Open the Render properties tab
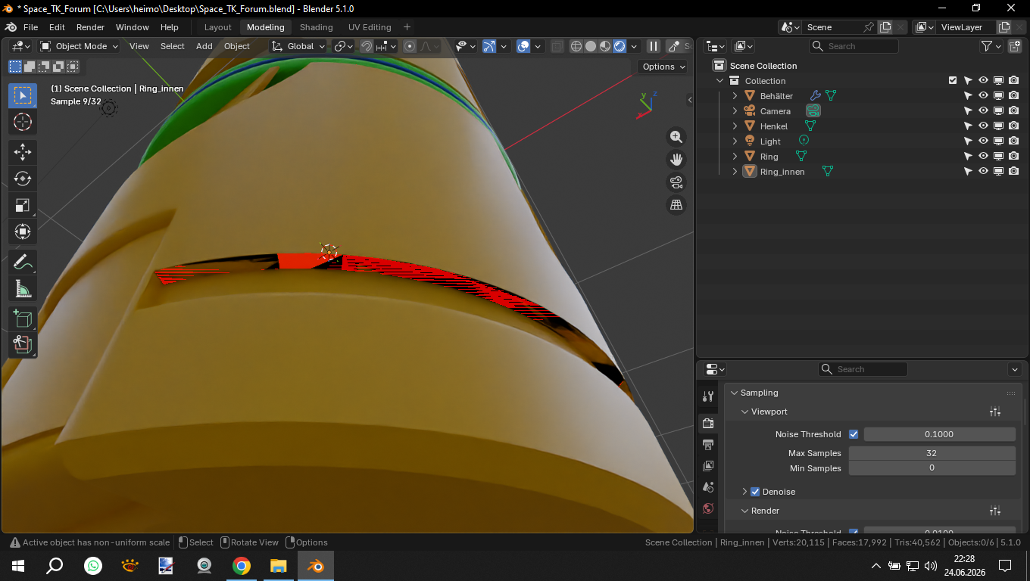The image size is (1030, 581). 708,423
